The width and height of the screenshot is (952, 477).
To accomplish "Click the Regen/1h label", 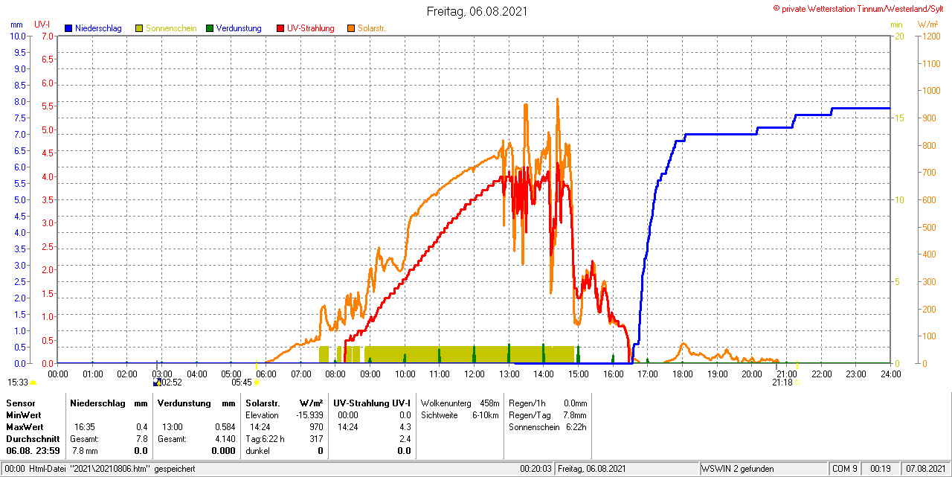I will (x=527, y=403).
